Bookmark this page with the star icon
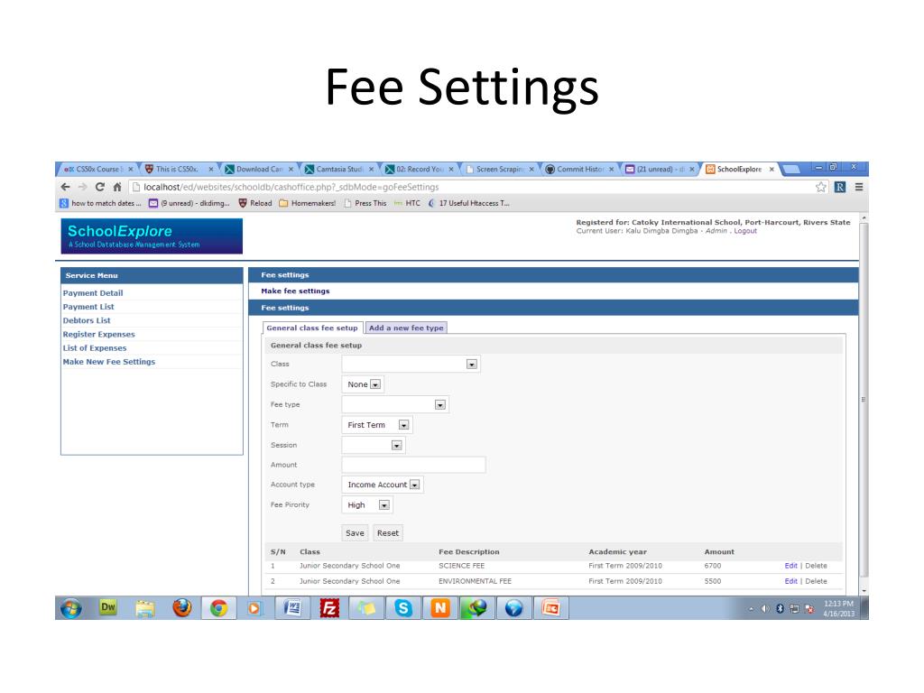Image resolution: width=924 pixels, height=693 pixels. pyautogui.click(x=821, y=187)
